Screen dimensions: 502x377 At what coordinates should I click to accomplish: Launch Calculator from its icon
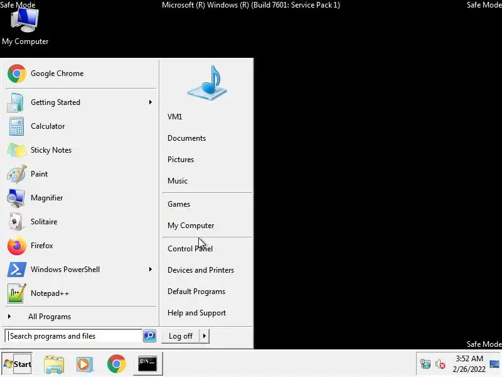pyautogui.click(x=16, y=126)
